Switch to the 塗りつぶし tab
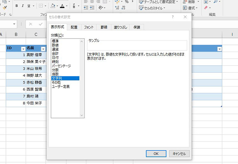238x164 pixels. pyautogui.click(x=120, y=27)
